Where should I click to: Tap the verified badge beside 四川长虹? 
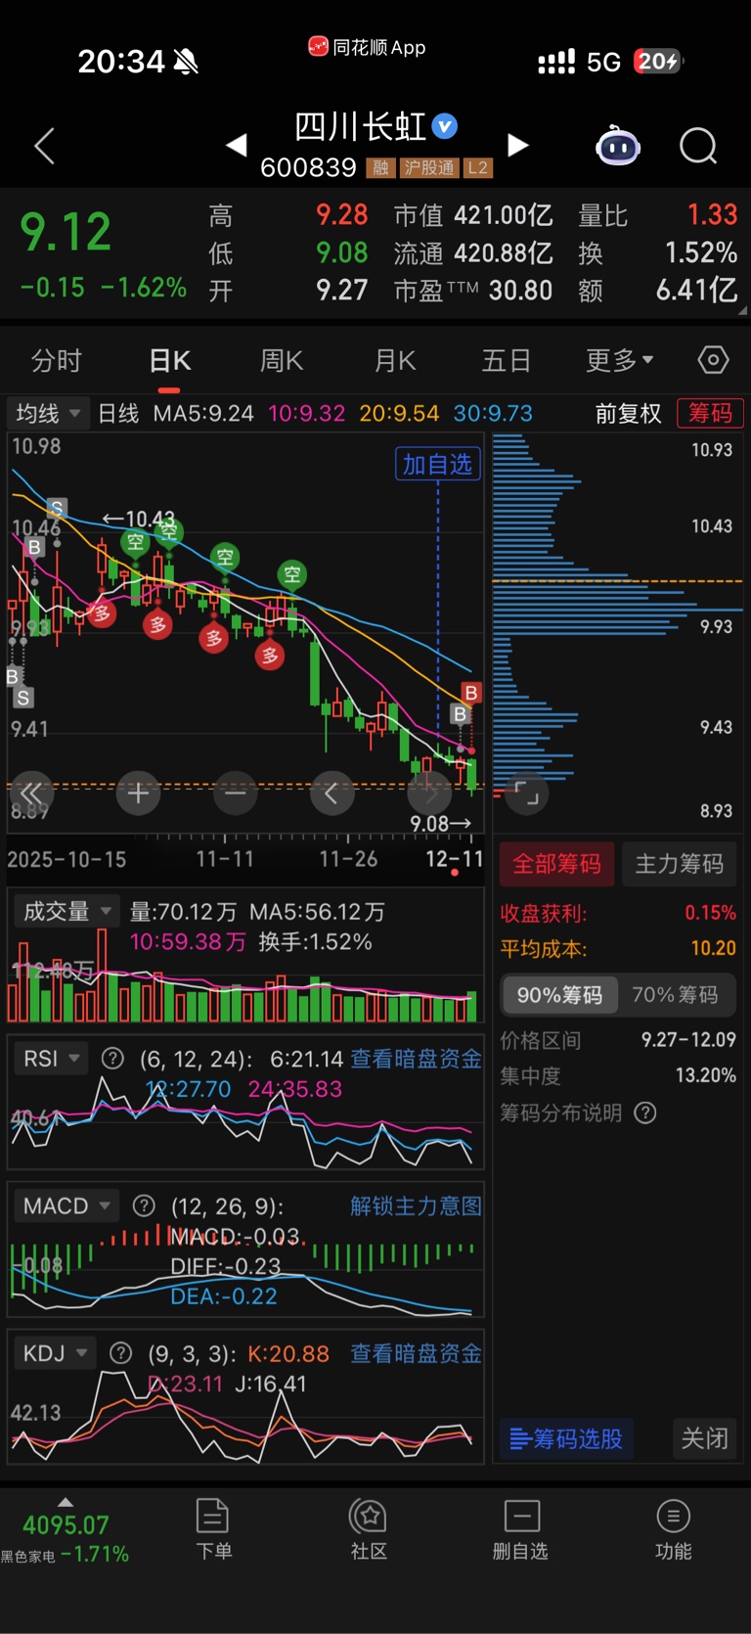[x=445, y=126]
